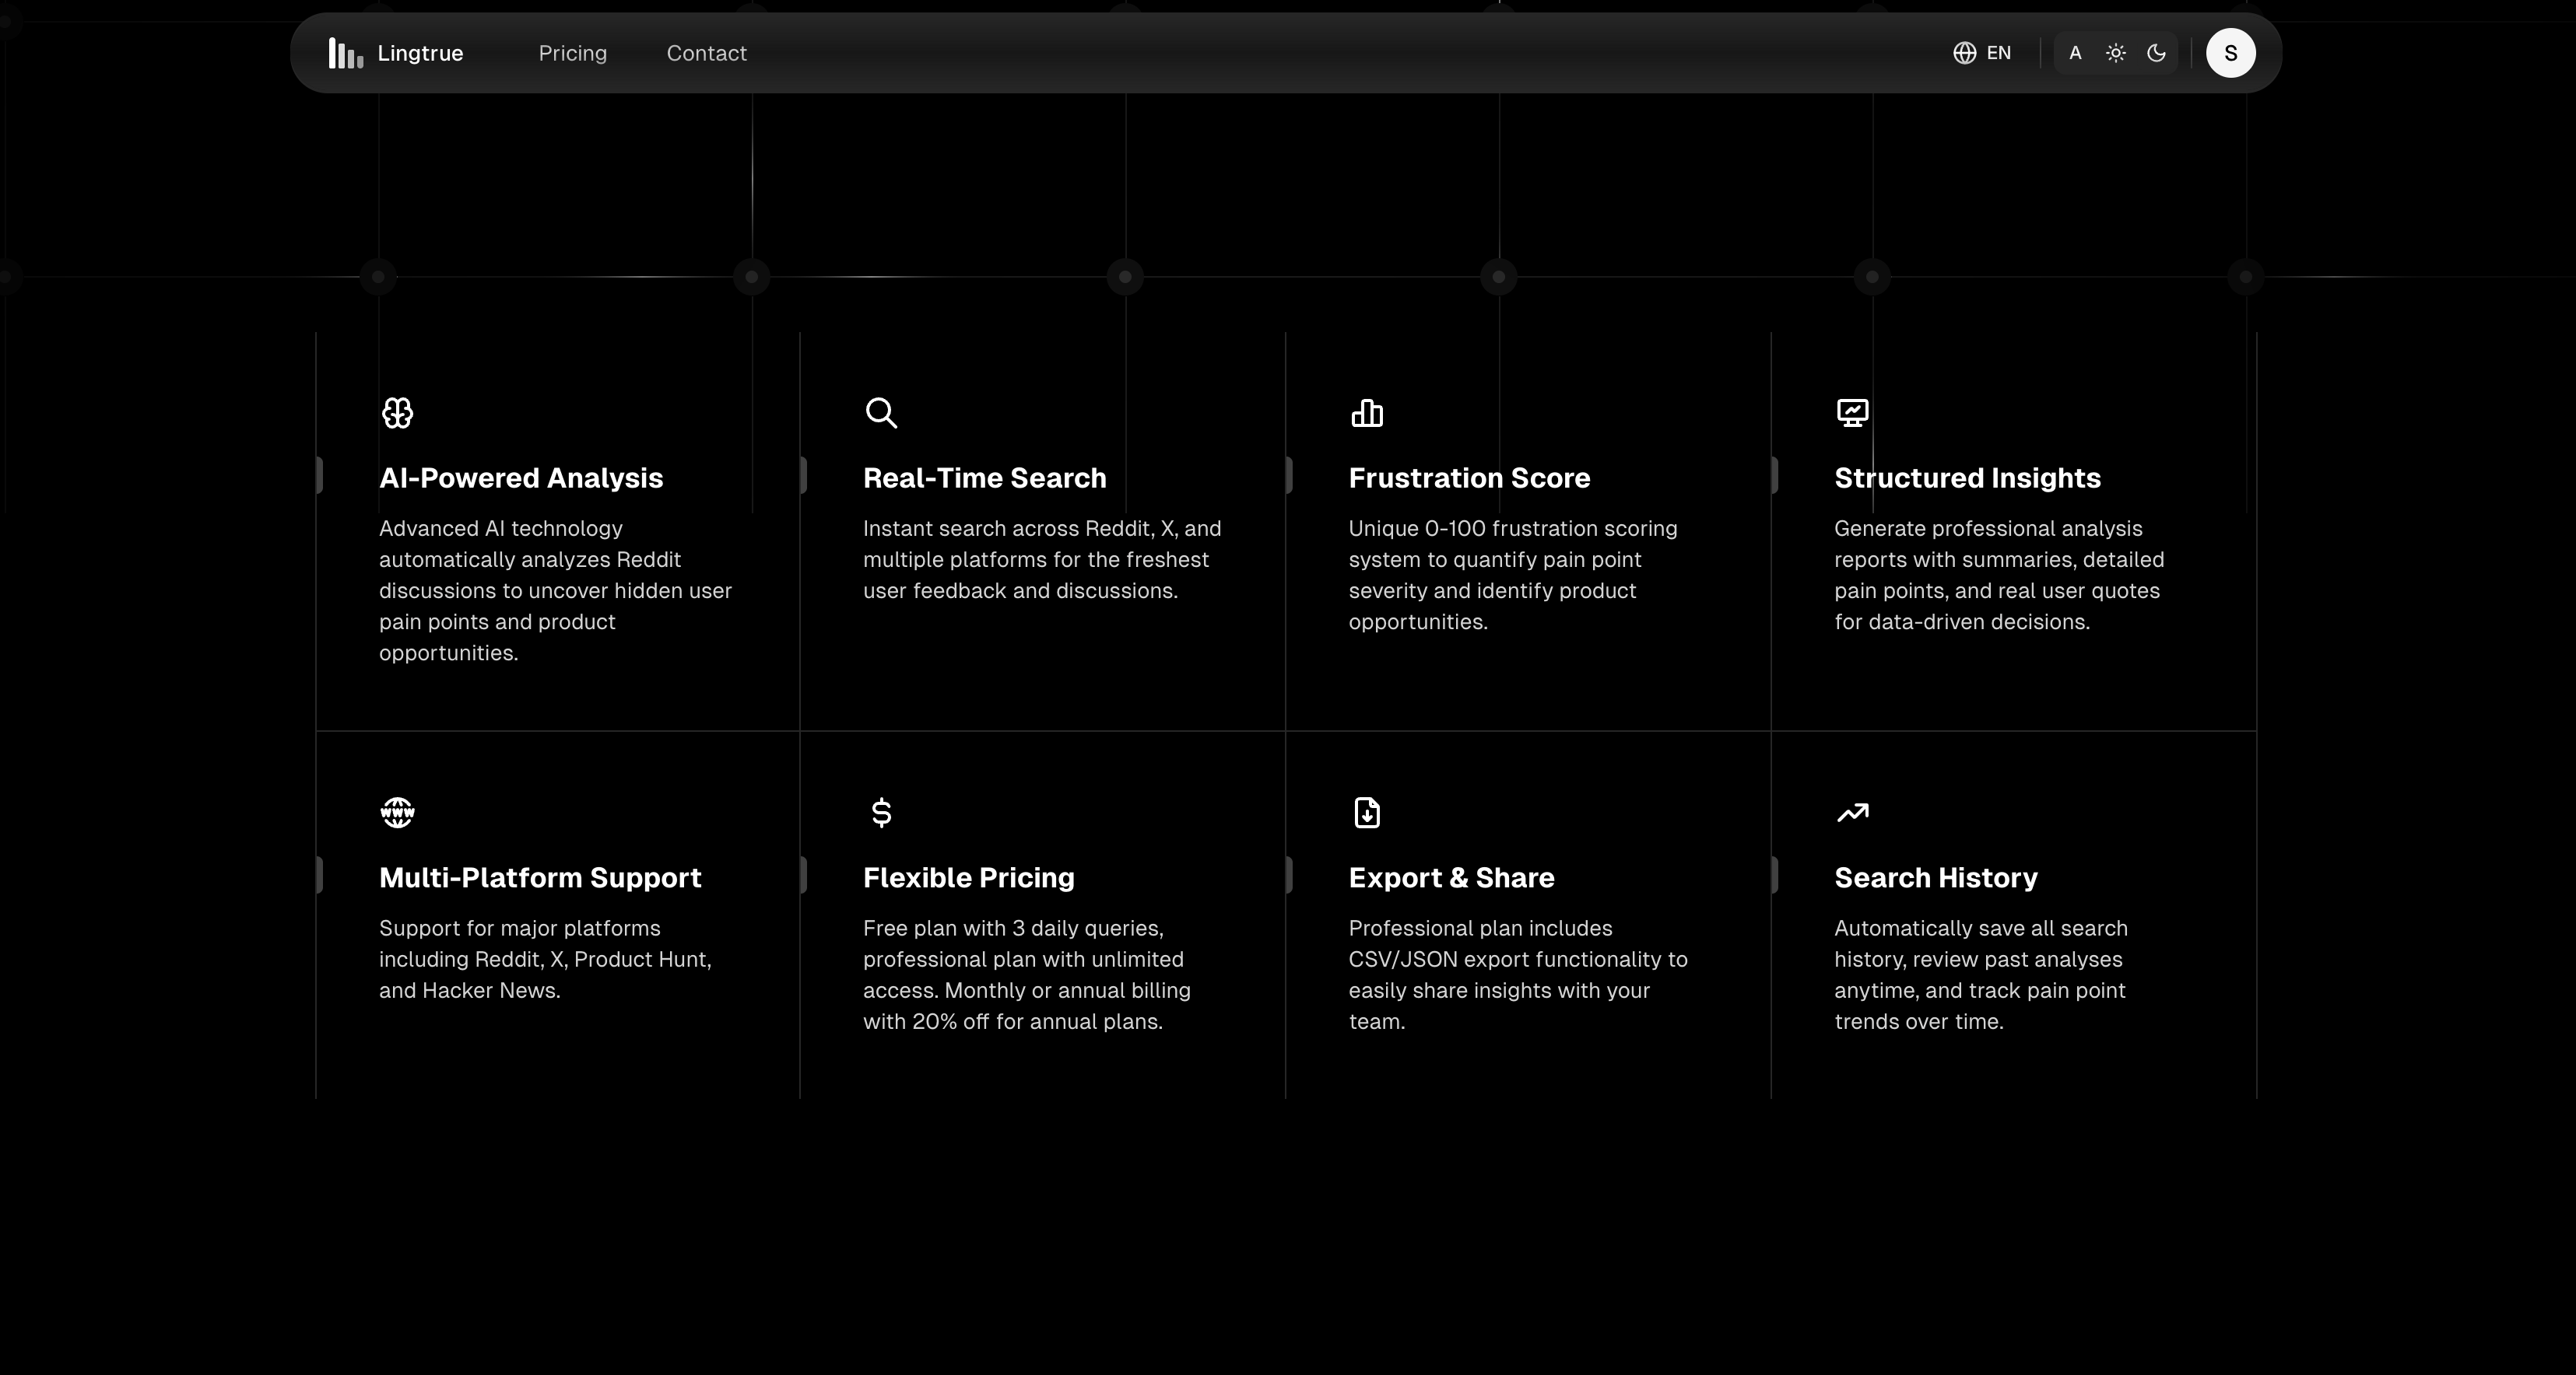Click the Frustration Score bar chart icon
Screen dimensions: 2576x1375
[x=1366, y=413]
